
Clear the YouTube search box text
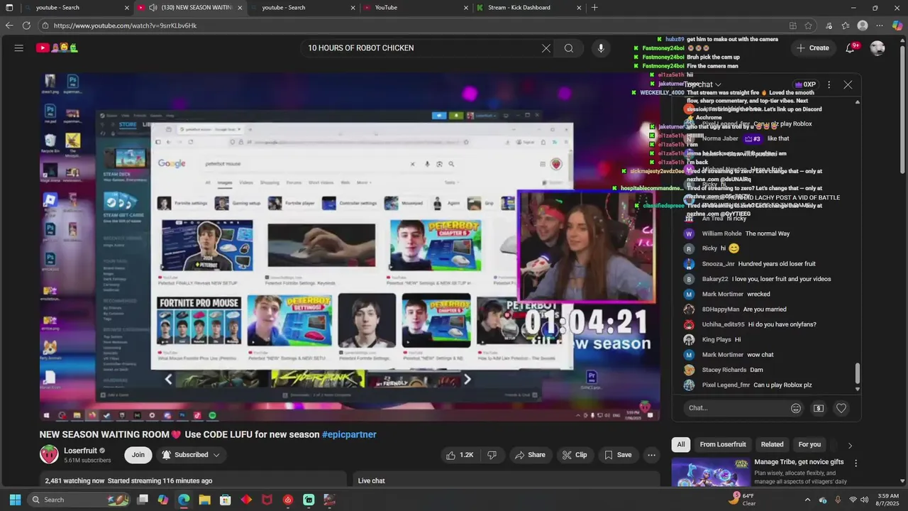(546, 48)
